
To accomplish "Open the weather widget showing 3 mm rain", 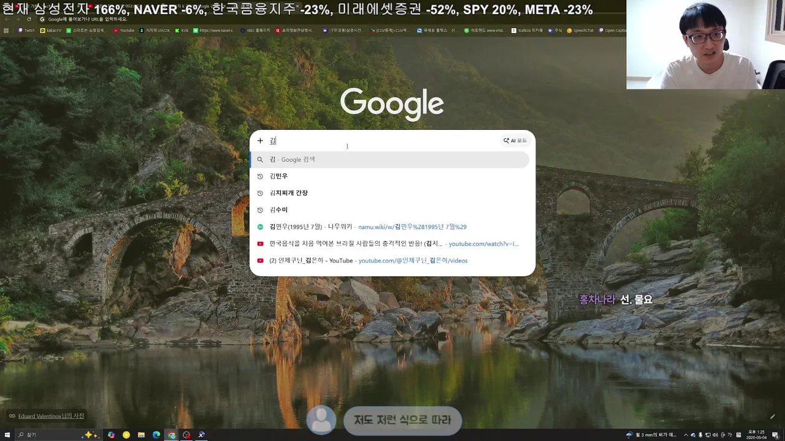I will 651,435.
